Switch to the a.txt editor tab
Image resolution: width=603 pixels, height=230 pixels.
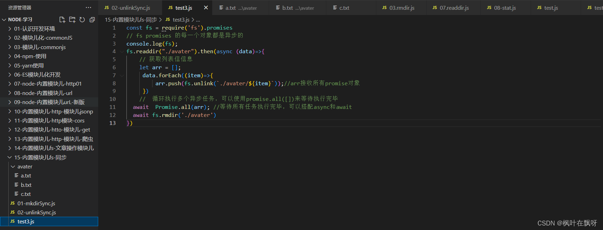click(241, 7)
